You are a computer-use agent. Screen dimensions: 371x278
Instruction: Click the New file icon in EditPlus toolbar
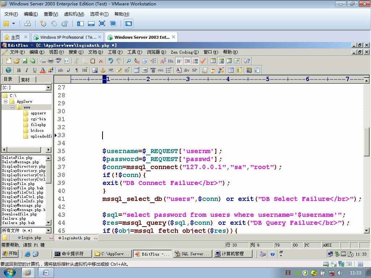point(9,61)
